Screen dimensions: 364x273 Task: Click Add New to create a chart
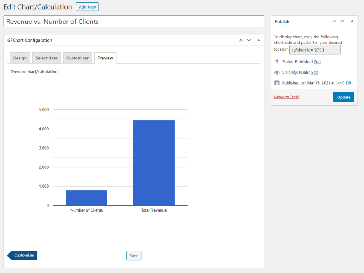point(87,6)
